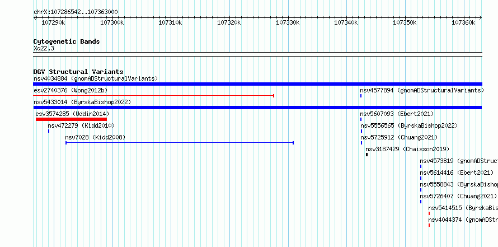Open the nsv5558843 variant label

pyautogui.click(x=459, y=184)
